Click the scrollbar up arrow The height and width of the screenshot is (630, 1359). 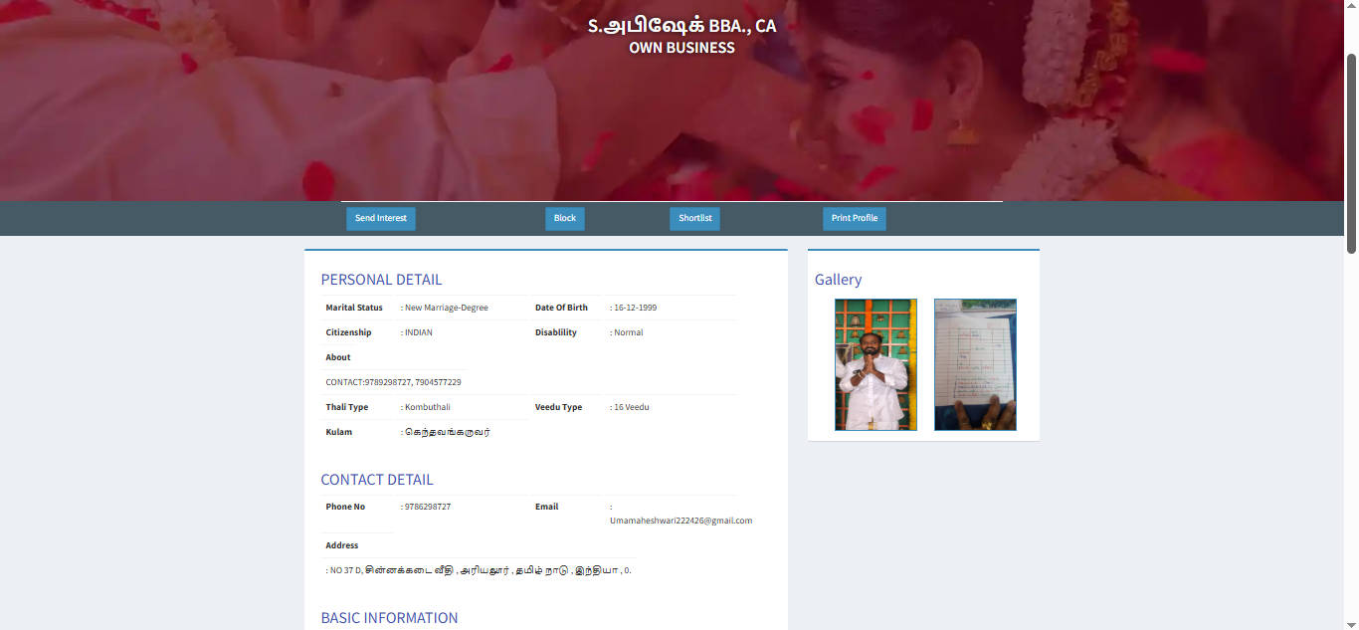[1351, 7]
